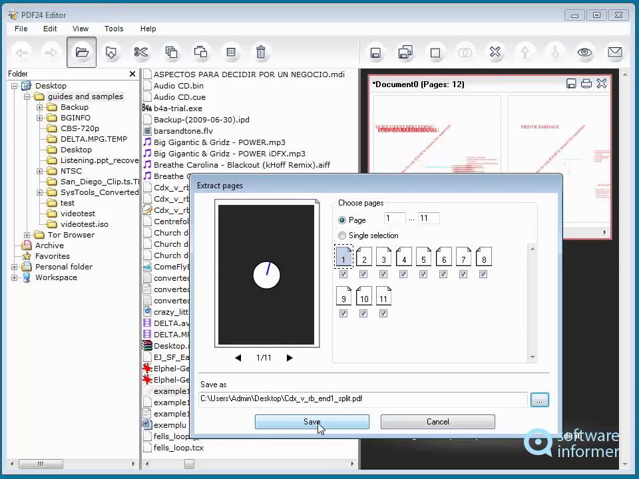639x479 pixels.
Task: Open the View menu
Action: 81,29
